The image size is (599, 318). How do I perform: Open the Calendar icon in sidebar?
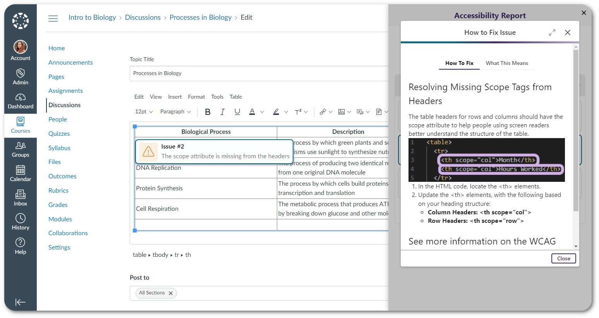[21, 173]
